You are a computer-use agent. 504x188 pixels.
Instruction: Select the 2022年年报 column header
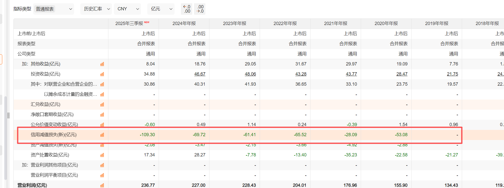click(x=285, y=23)
